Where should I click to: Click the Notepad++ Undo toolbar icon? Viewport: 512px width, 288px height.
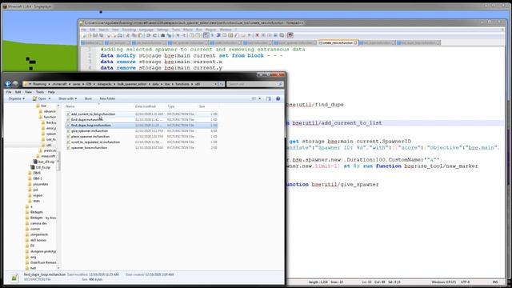(149, 35)
